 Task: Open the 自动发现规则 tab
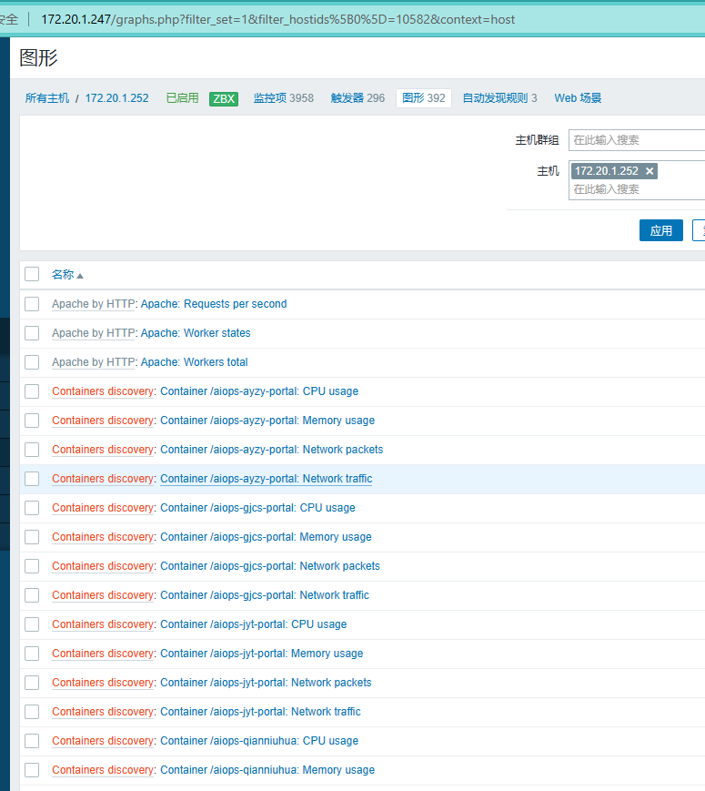[499, 98]
